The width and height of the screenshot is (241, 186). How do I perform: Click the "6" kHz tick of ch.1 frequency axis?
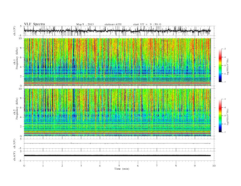[x=21, y=57]
